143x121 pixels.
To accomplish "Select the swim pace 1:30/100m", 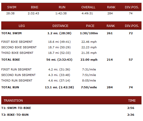I will 89,33.
